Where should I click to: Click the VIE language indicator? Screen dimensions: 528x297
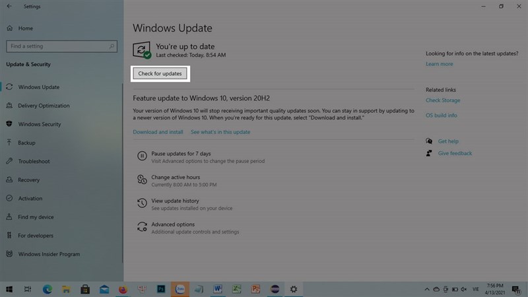point(475,289)
